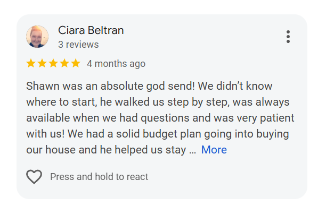Click the "4 months ago" timestamp
The width and height of the screenshot is (326, 214).
click(x=116, y=64)
